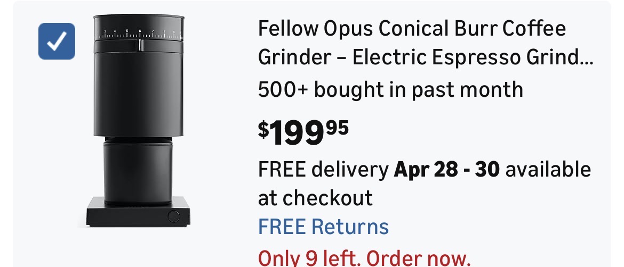Image resolution: width=624 pixels, height=267 pixels.
Task: Click the grinder's upper hopper body
Action: click(140, 90)
